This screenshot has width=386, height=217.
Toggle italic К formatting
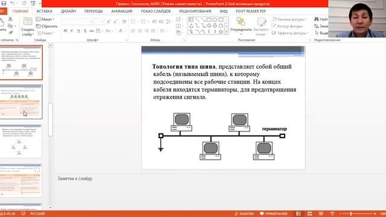coord(72,31)
